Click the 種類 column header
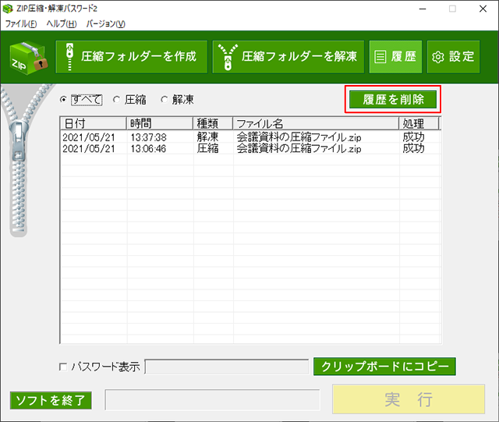The height and width of the screenshot is (422, 499). 213,123
